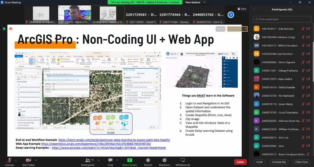Switch to the Insert ribbon tab
The width and height of the screenshot is (314, 167).
pyautogui.click(x=33, y=56)
